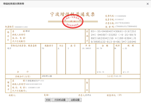
Task: Click the tax amount 1.22 cell
Action: point(125,49)
